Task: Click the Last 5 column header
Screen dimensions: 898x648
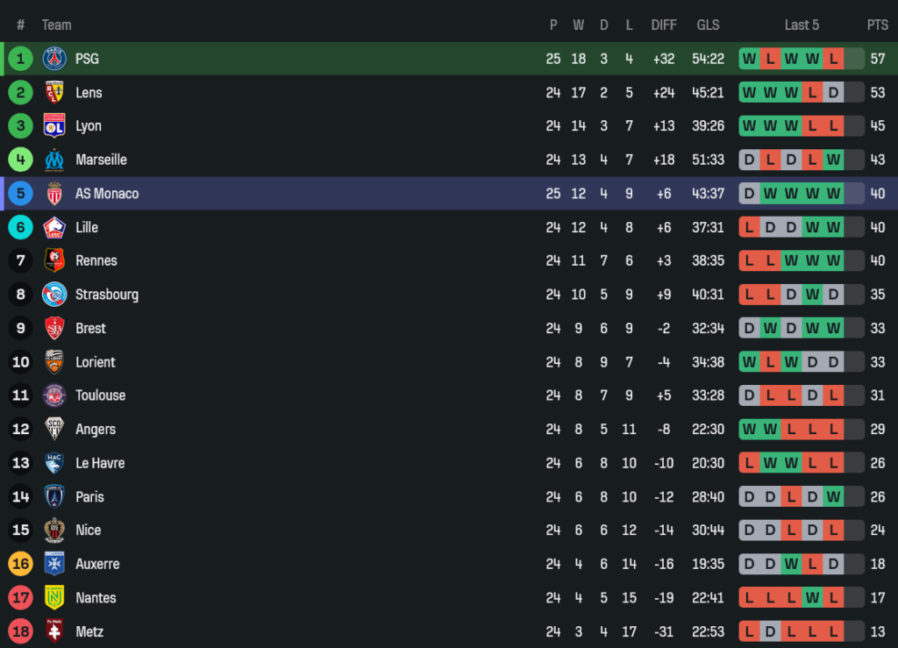Action: pyautogui.click(x=802, y=25)
